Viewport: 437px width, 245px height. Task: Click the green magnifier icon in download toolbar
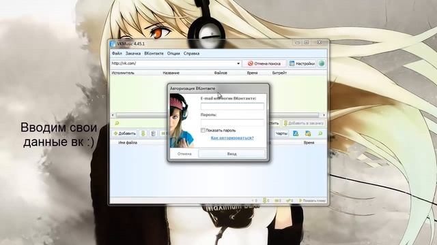tap(320, 133)
